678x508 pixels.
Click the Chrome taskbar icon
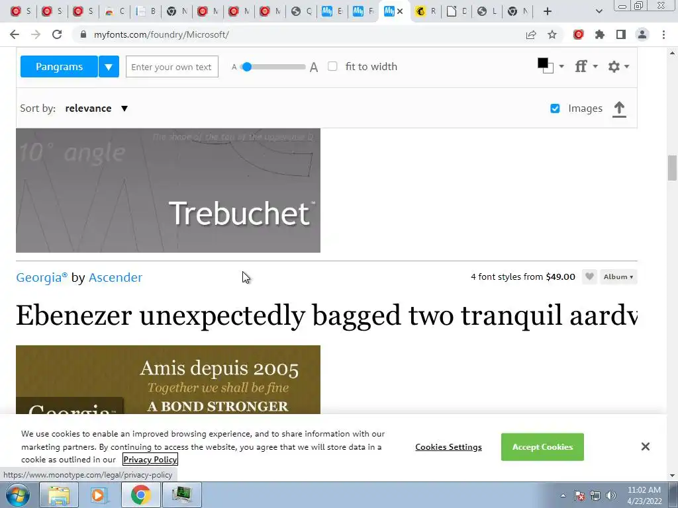(140, 495)
